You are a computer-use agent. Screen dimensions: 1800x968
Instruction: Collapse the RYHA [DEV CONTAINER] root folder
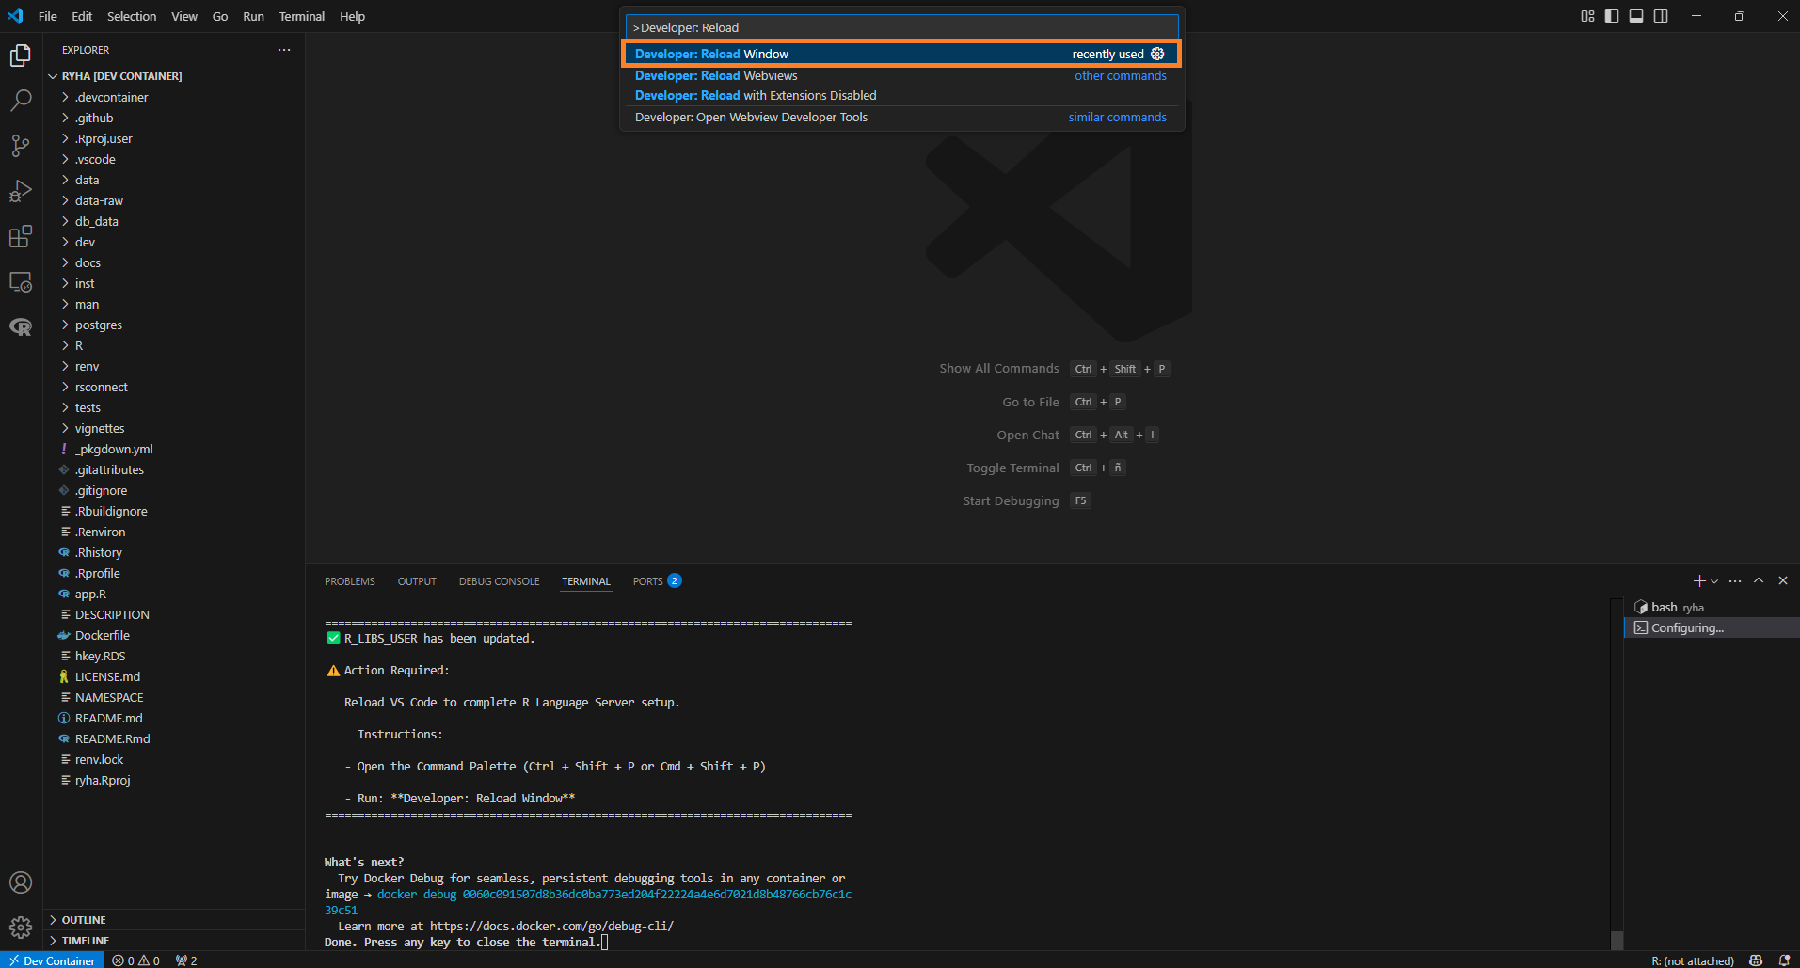pos(174,76)
